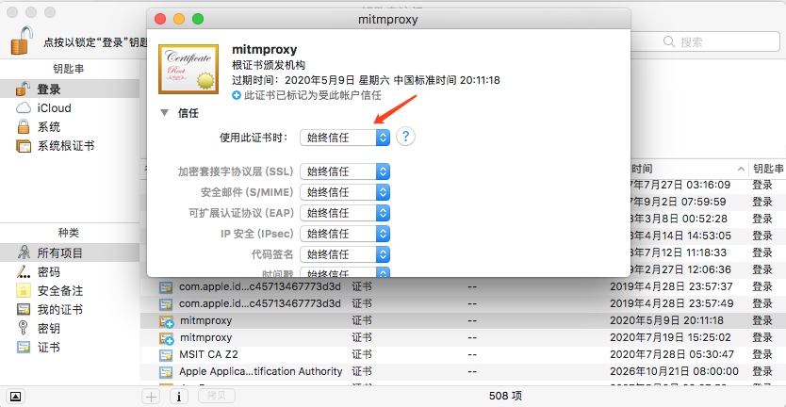Click the magnifier icon in search field
786x407 pixels.
[669, 41]
